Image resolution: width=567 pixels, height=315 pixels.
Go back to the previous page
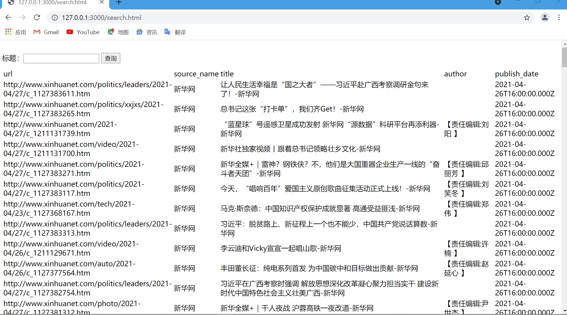pos(8,18)
